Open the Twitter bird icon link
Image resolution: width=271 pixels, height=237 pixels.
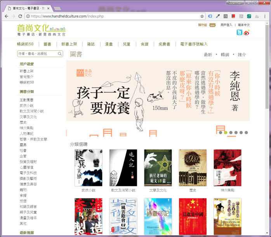[x=240, y=32]
